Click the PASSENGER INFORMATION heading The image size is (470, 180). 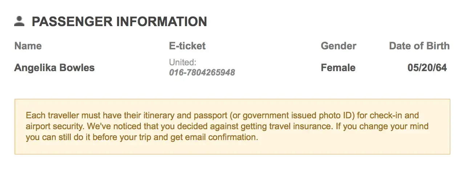pyautogui.click(x=119, y=22)
